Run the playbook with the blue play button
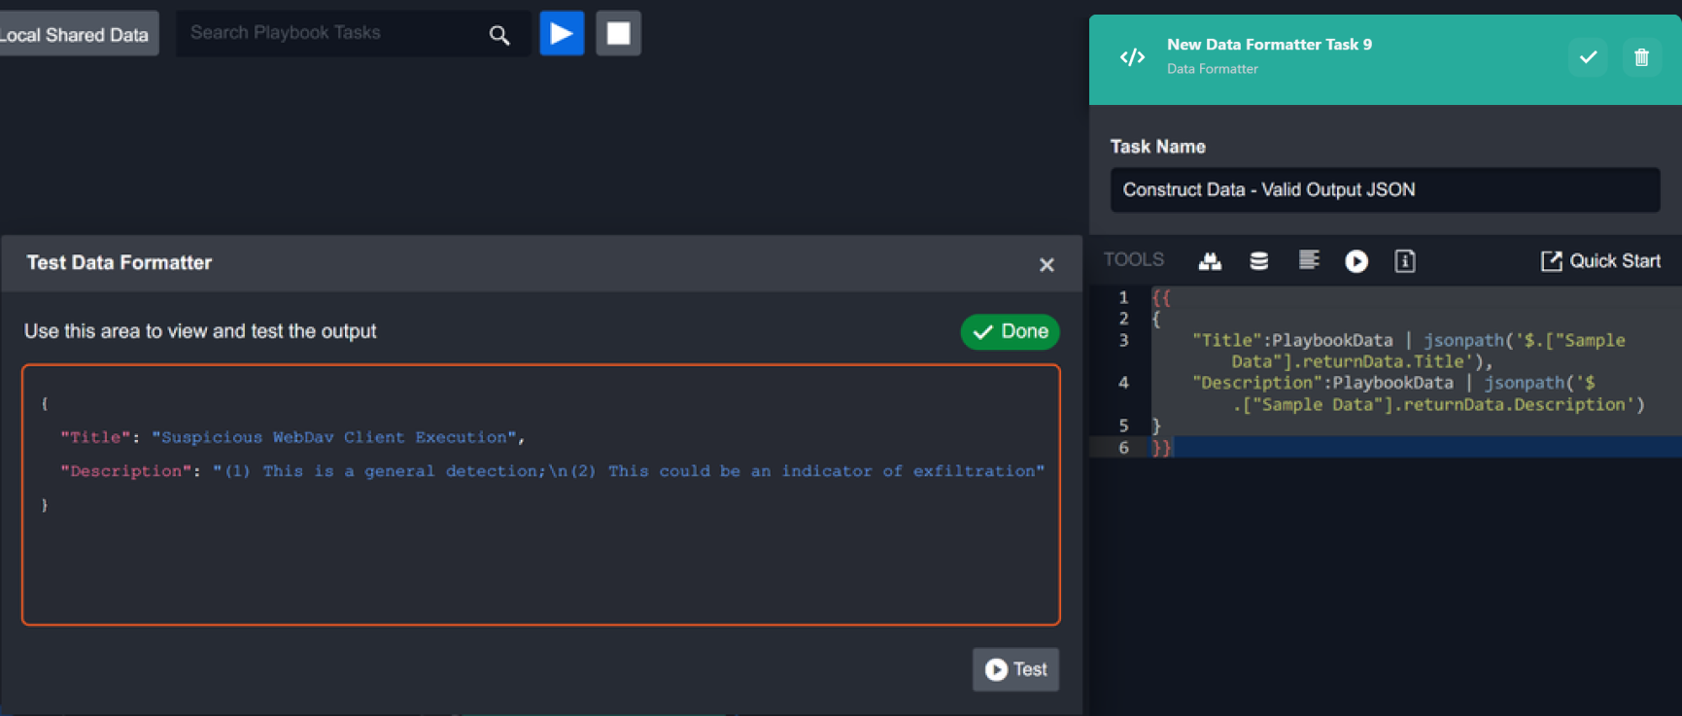This screenshot has height=716, width=1682. coord(562,34)
